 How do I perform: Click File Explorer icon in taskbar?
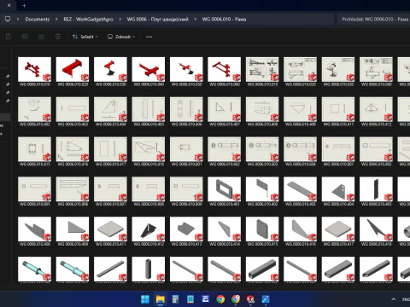tap(161, 299)
